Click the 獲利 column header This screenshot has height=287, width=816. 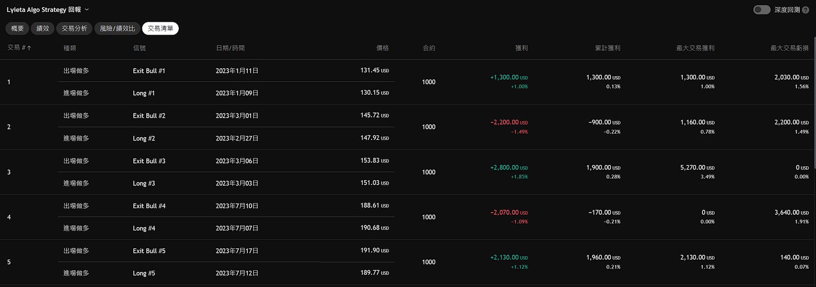pos(521,48)
